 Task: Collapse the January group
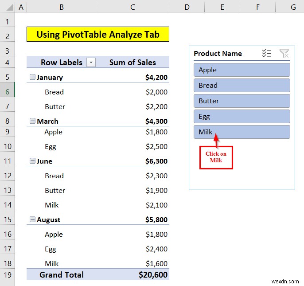(x=32, y=77)
